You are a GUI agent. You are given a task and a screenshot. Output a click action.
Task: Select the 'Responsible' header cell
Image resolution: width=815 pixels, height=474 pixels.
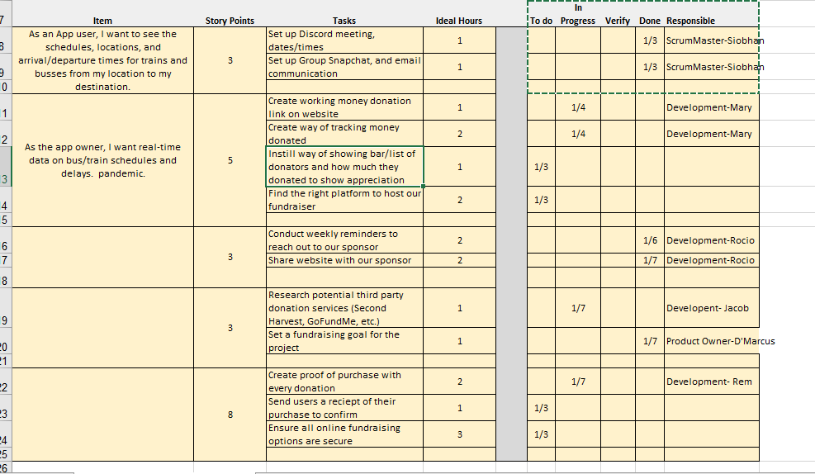click(712, 14)
